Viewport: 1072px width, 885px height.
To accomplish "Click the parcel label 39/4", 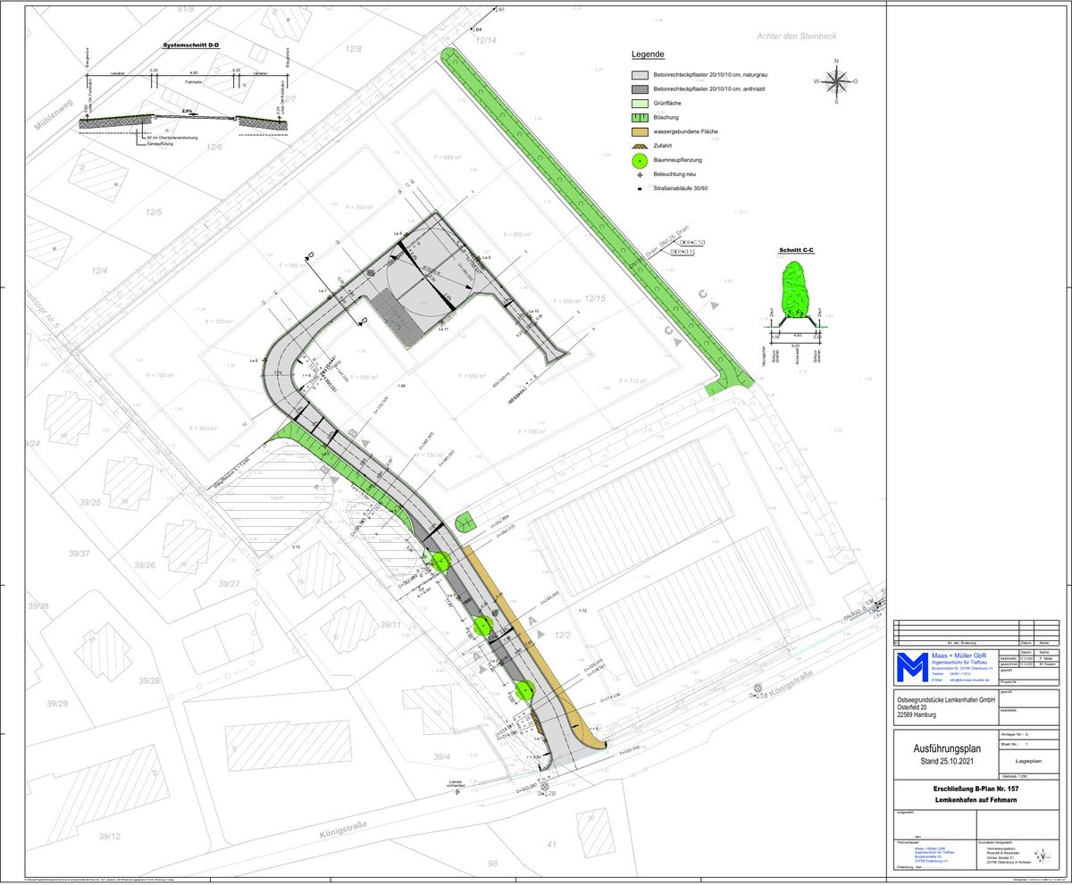I will (x=442, y=756).
